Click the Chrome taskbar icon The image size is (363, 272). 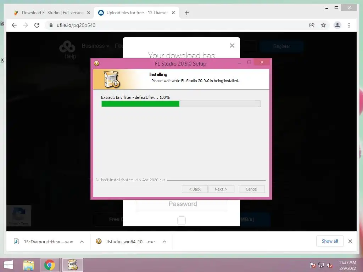pyautogui.click(x=50, y=265)
